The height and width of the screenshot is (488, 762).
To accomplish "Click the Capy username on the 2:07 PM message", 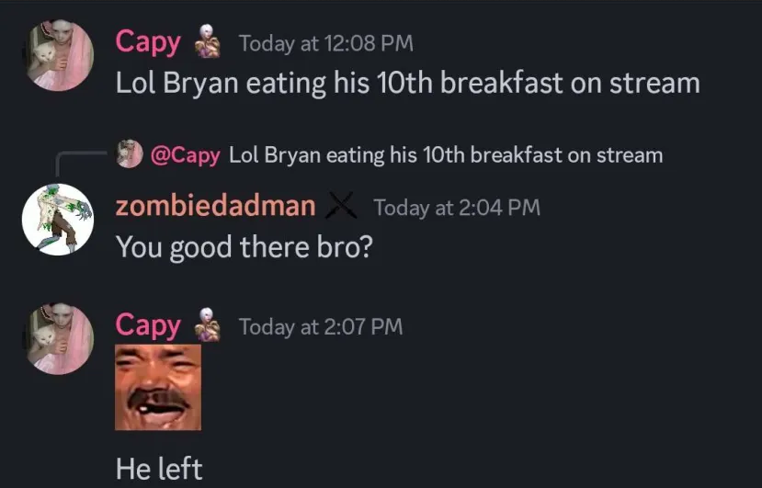I will click(148, 325).
